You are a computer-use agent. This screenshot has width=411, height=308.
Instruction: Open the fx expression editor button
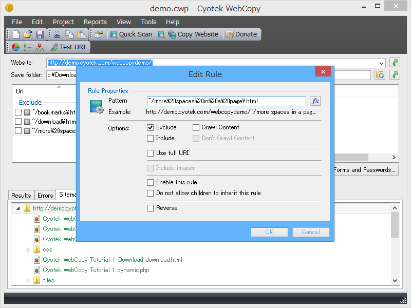[315, 101]
